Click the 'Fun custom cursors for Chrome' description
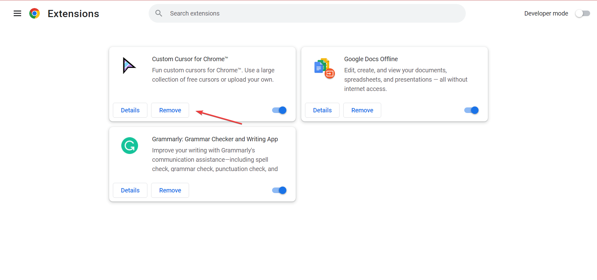 [213, 75]
